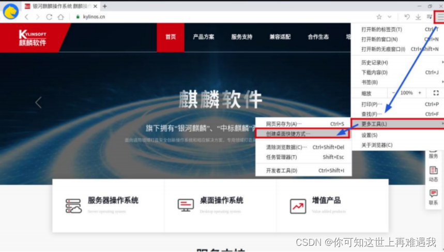Close the kylinos browser tab
This screenshot has height=252, width=444.
[95, 6]
